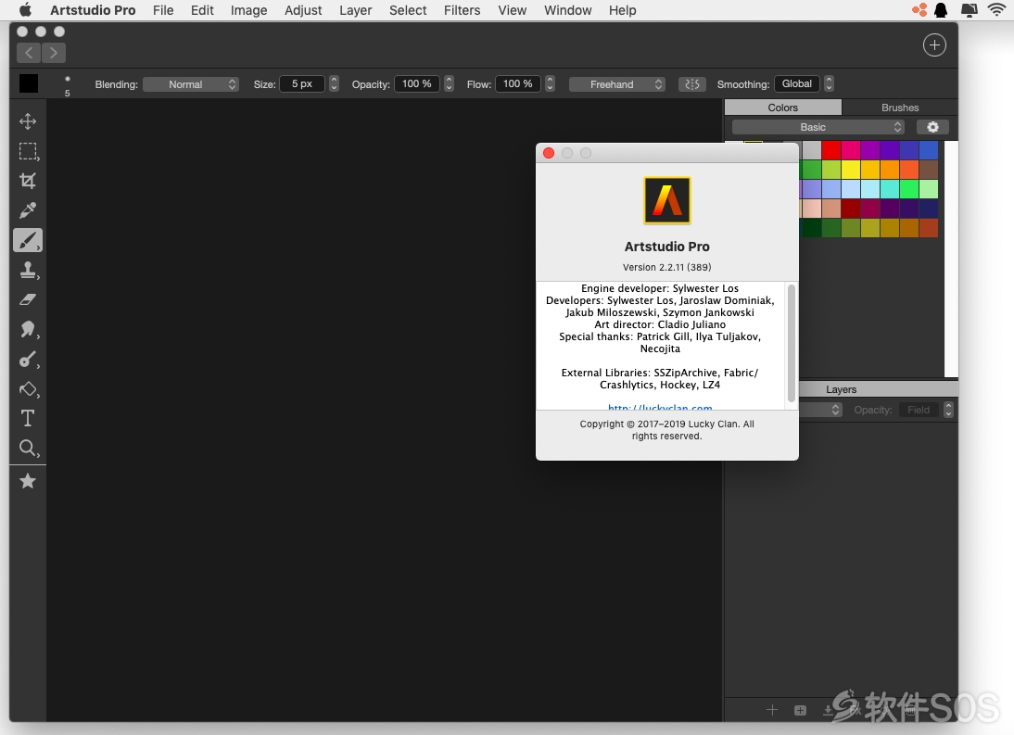Open the Freehand drawing mode dropdown
Image resolution: width=1014 pixels, height=735 pixels.
tap(617, 84)
